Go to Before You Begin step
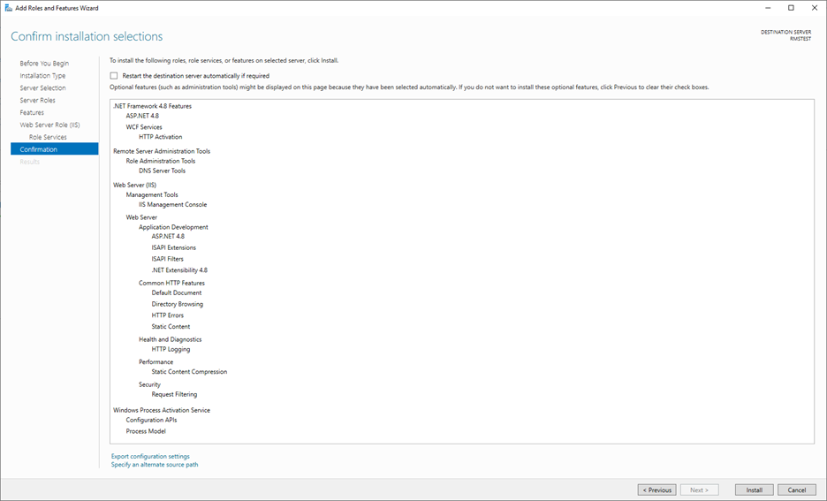The image size is (827, 501). click(x=44, y=64)
